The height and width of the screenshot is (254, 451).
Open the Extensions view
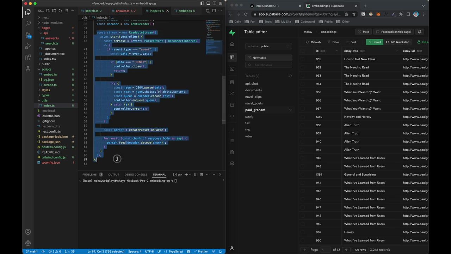click(x=28, y=58)
